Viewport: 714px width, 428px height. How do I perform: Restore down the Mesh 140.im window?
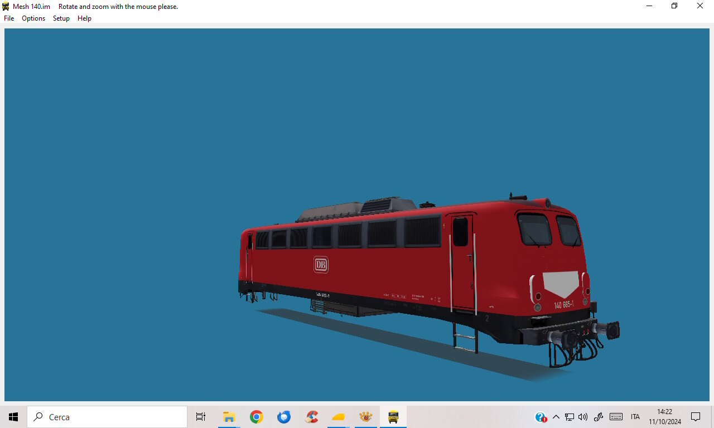(674, 6)
